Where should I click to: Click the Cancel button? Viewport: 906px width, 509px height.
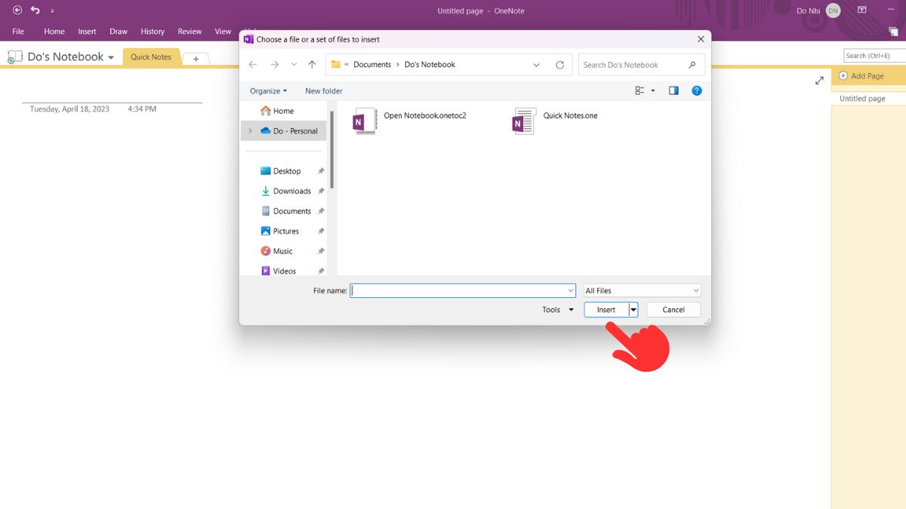(x=673, y=310)
